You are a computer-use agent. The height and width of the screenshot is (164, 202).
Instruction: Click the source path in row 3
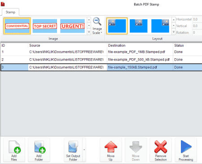[67, 67]
